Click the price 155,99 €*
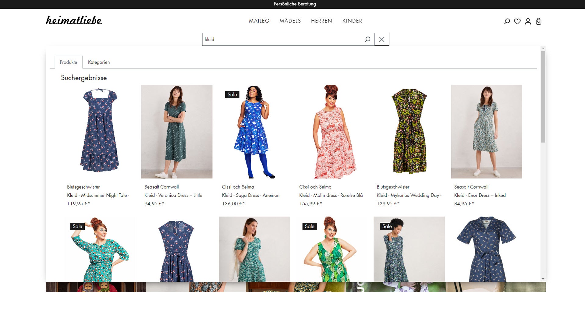Viewport: 585px width, 329px height. [x=310, y=203]
